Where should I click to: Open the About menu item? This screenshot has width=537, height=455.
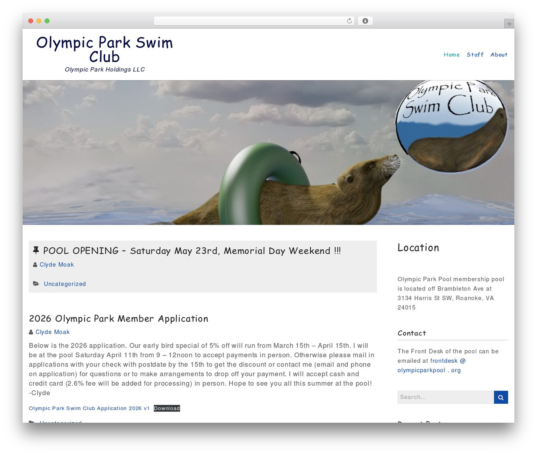[499, 55]
